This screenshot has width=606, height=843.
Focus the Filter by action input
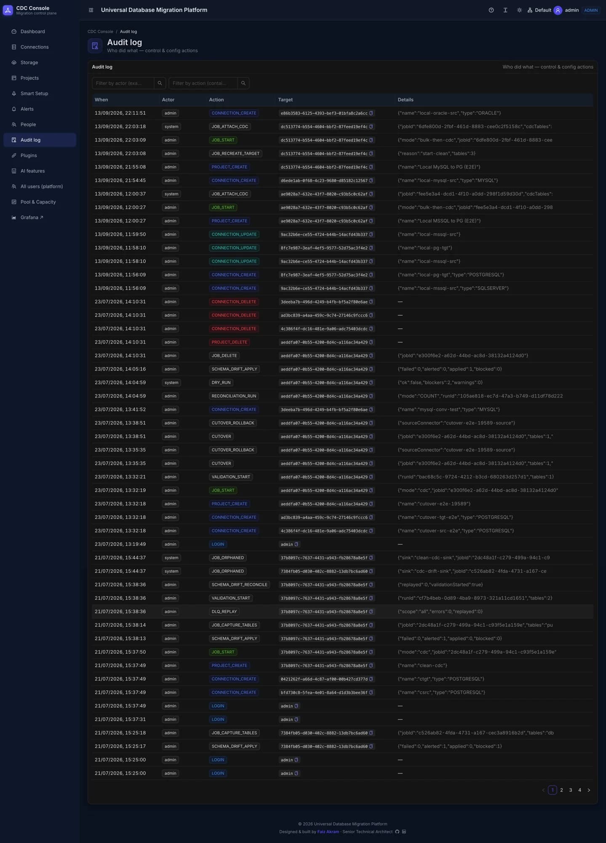tap(203, 83)
